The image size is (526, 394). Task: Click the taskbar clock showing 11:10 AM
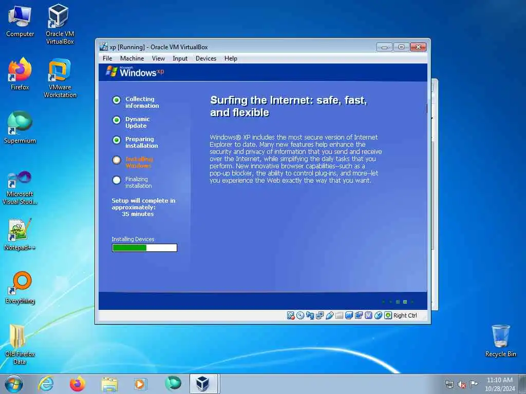[500, 384]
